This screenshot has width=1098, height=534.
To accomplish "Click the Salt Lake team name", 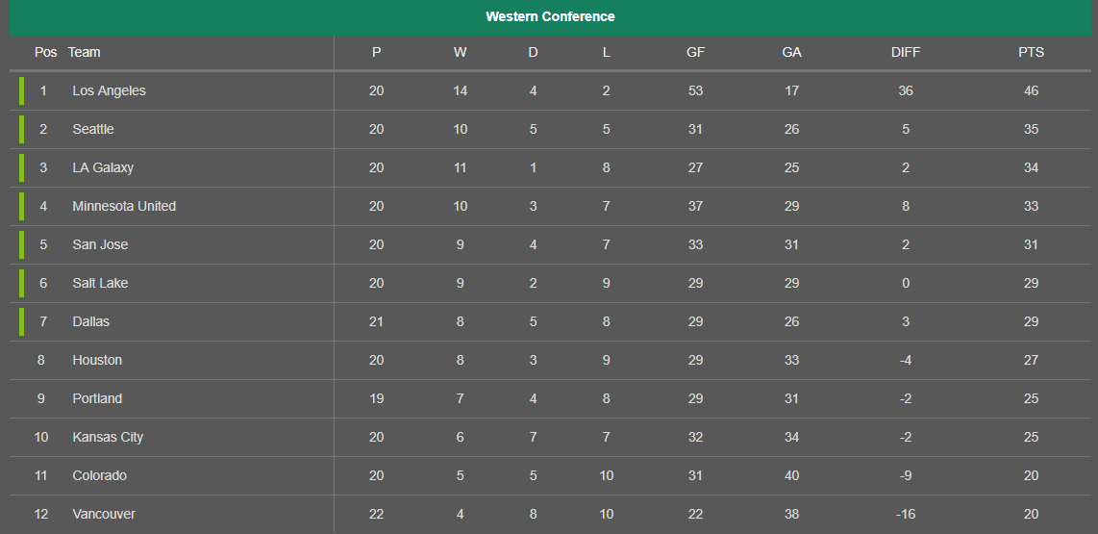I will [x=100, y=283].
